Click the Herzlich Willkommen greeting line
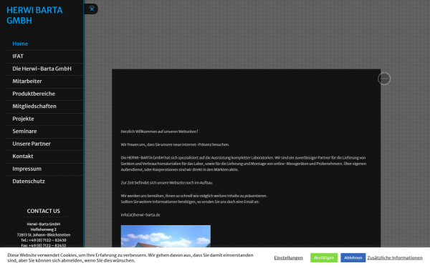The width and height of the screenshot is (430, 268). [159, 131]
